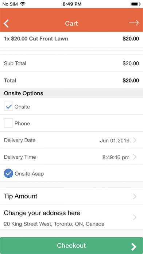Uncheck the Onsite checkbox
143x254 pixels.
point(8,107)
